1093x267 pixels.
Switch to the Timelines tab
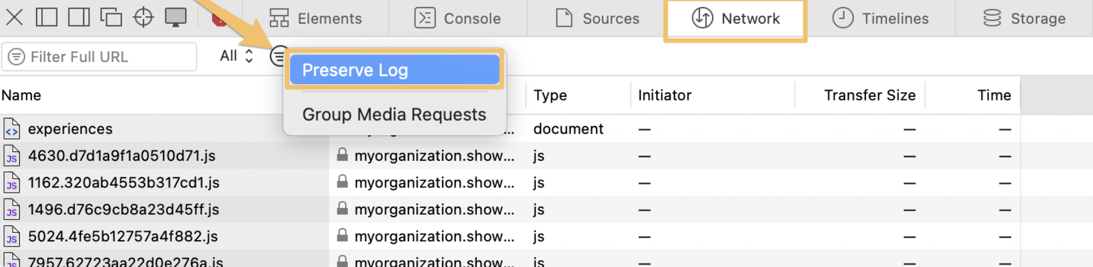click(x=880, y=19)
